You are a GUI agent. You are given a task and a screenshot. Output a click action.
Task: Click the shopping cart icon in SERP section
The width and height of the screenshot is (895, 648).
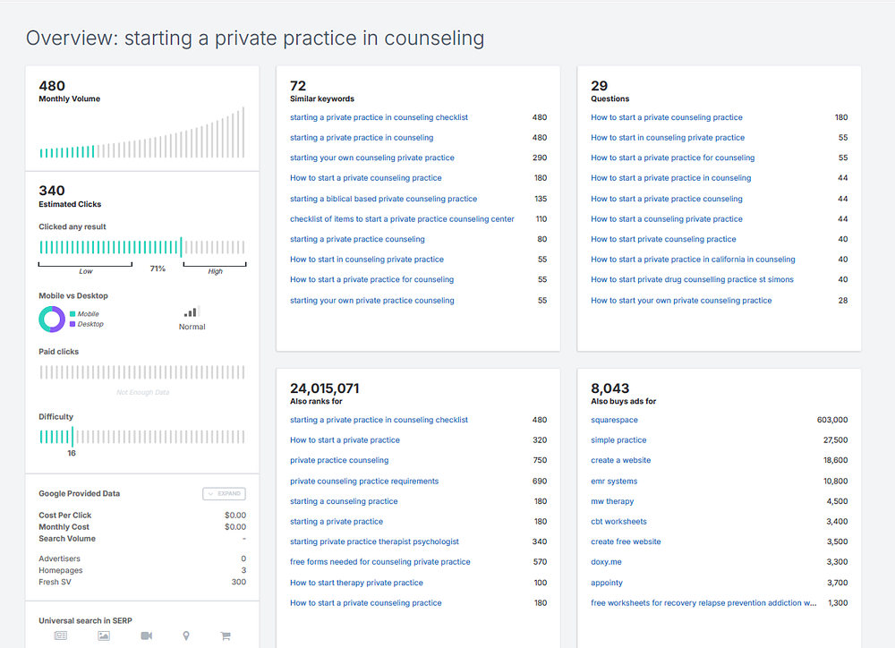pyautogui.click(x=226, y=635)
